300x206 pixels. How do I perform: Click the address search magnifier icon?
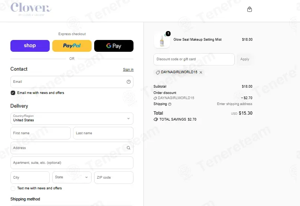click(129, 148)
